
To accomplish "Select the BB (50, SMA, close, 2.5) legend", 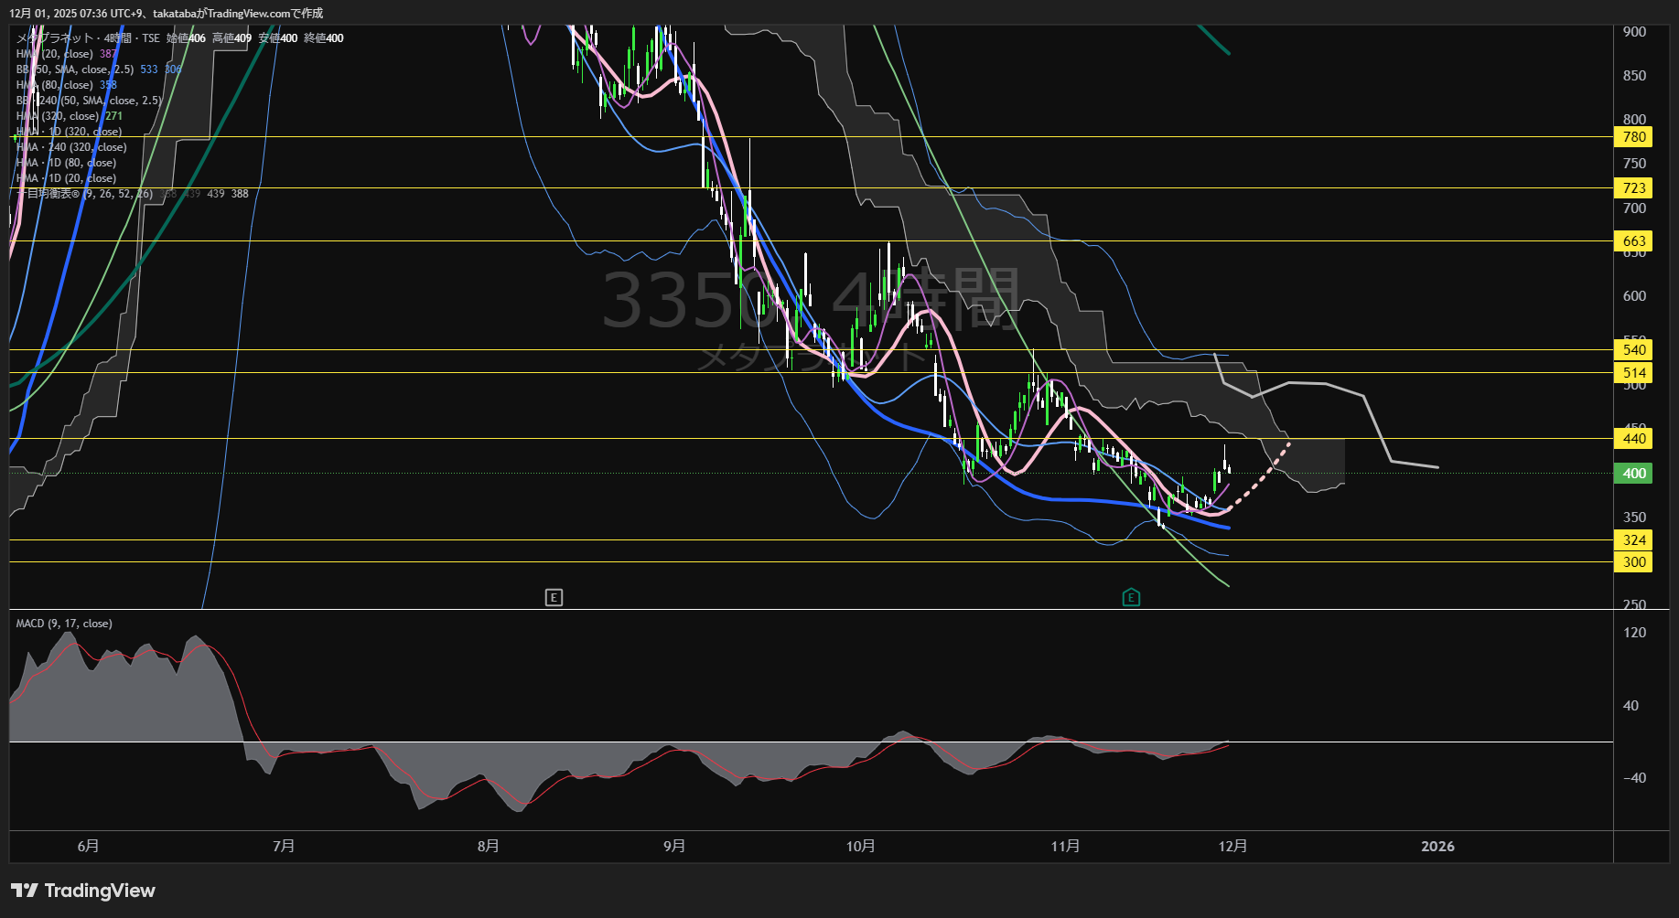I will (x=75, y=69).
